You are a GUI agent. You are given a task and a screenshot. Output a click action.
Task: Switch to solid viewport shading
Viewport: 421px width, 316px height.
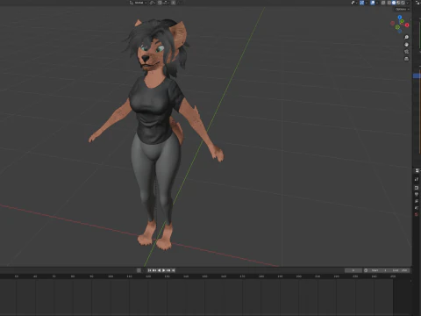(394, 3)
